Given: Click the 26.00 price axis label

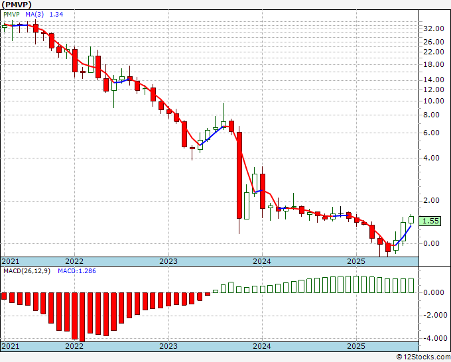Looking at the screenshot, I should click(434, 42).
